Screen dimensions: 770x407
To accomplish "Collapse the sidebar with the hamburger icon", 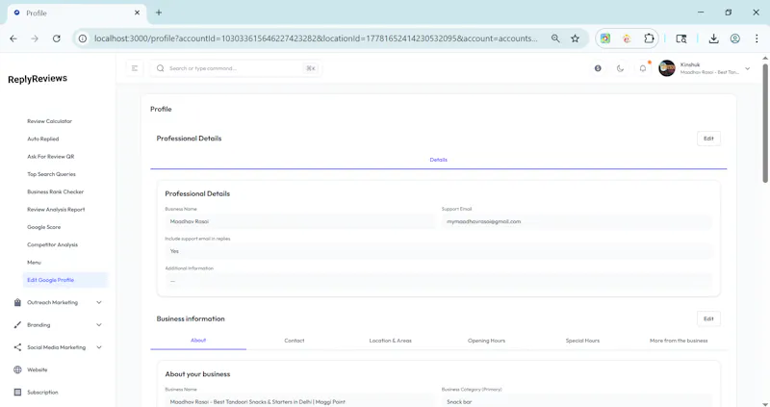I will pos(135,68).
